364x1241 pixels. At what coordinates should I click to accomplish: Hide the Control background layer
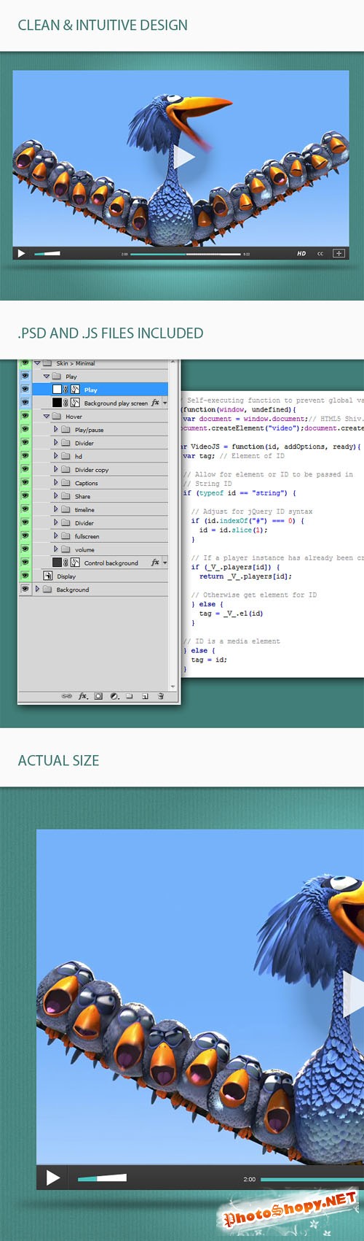click(x=25, y=562)
